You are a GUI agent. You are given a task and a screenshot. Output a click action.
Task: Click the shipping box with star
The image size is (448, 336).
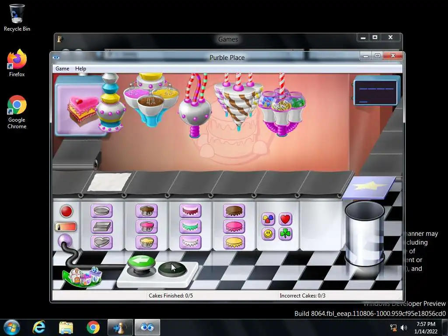coord(369,187)
